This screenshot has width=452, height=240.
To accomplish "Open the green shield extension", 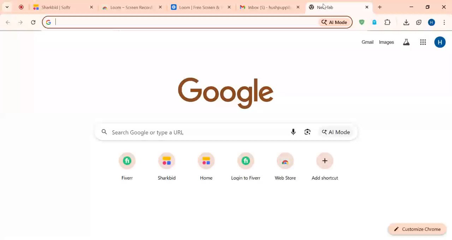I will point(362,22).
